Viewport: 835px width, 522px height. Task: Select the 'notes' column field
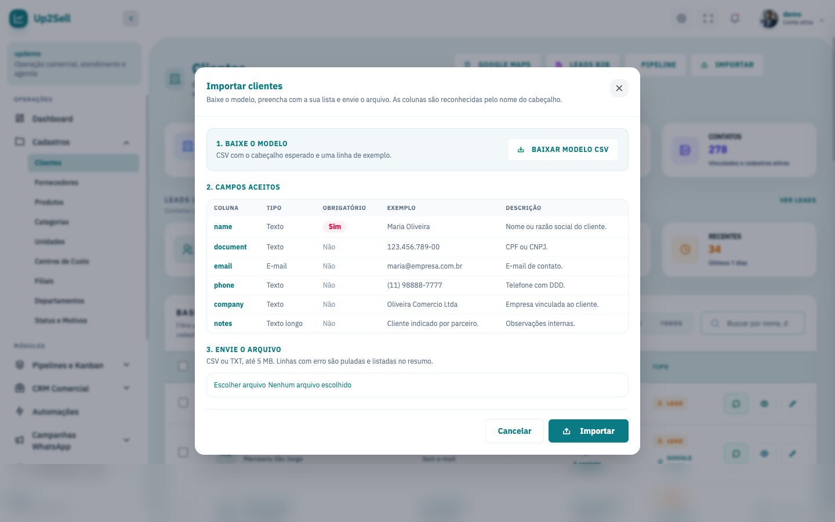pyautogui.click(x=223, y=324)
